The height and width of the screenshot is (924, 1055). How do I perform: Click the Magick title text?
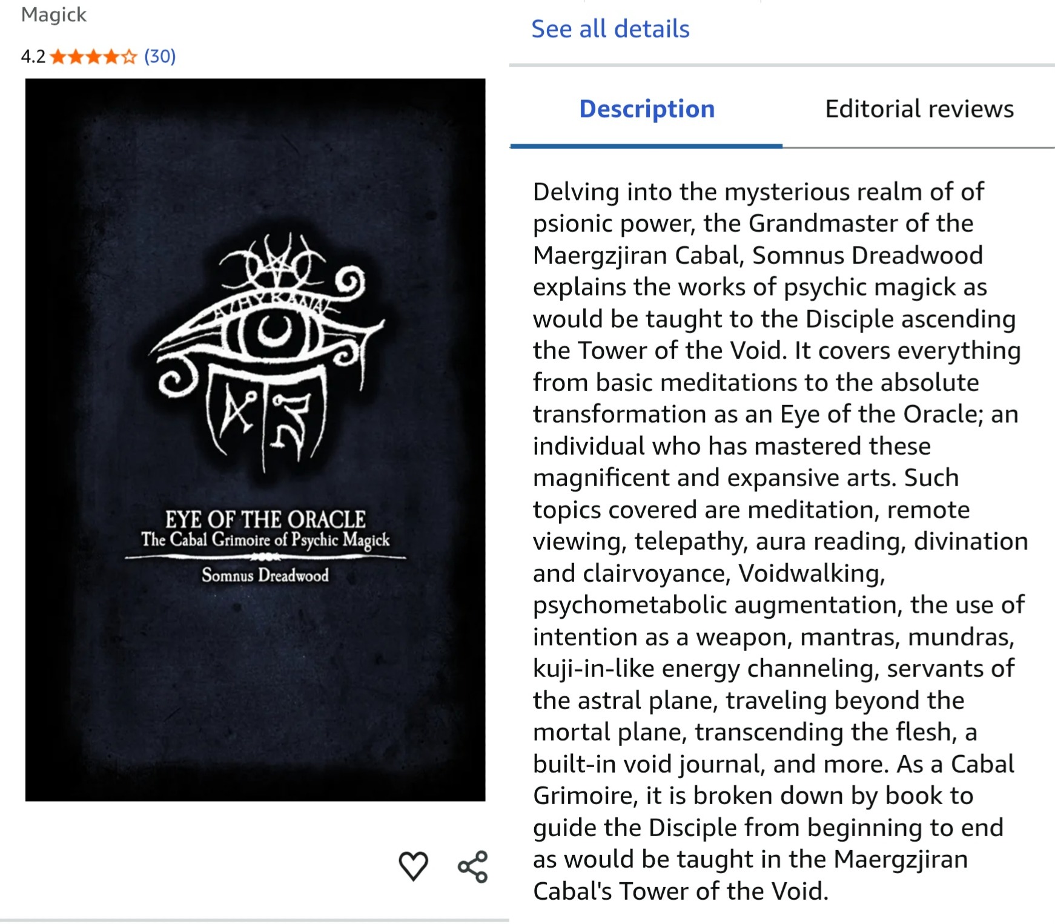click(54, 14)
